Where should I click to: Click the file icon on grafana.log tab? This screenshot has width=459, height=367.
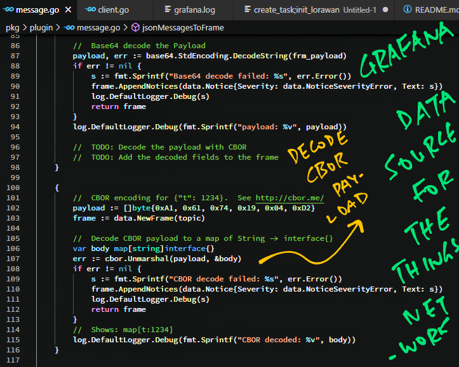168,10
